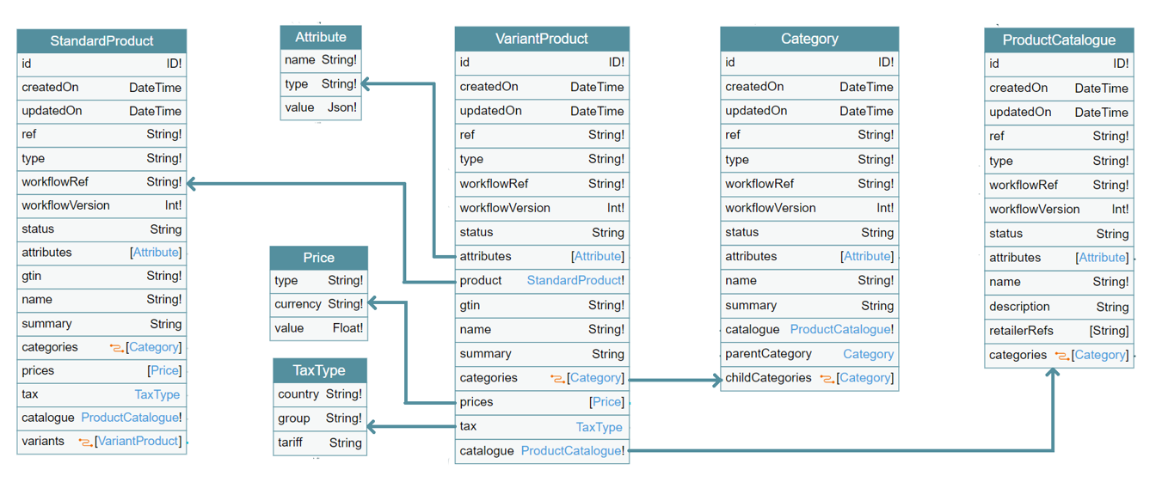1162x482 pixels.
Task: Open the StandardProduct! type link in VariantProduct
Action: click(x=575, y=281)
